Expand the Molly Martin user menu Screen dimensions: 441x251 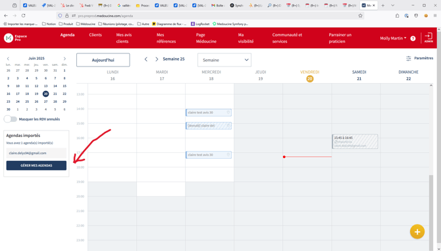[393, 38]
